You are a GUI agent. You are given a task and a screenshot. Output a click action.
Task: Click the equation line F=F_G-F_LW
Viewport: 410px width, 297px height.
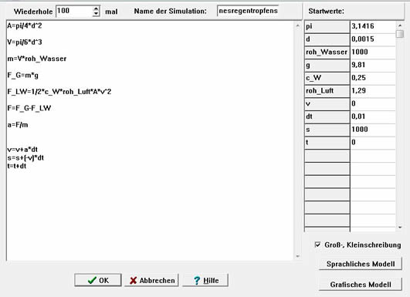(x=29, y=108)
